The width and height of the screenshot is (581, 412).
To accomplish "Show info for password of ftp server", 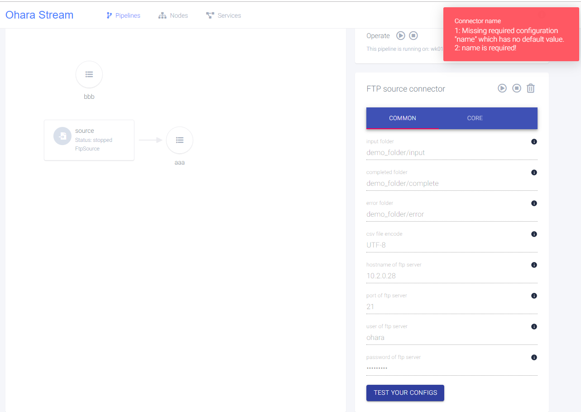I will [x=534, y=358].
